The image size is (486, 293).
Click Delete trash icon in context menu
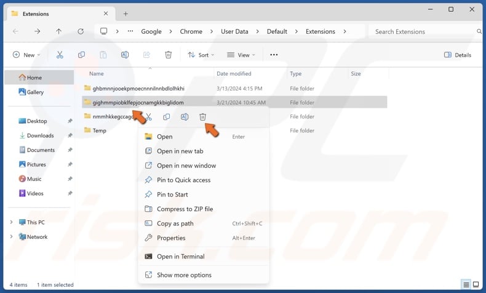coord(202,117)
